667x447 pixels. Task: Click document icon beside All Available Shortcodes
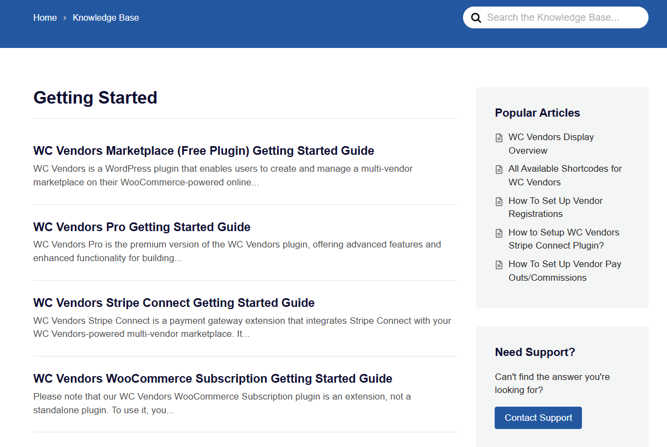[499, 170]
